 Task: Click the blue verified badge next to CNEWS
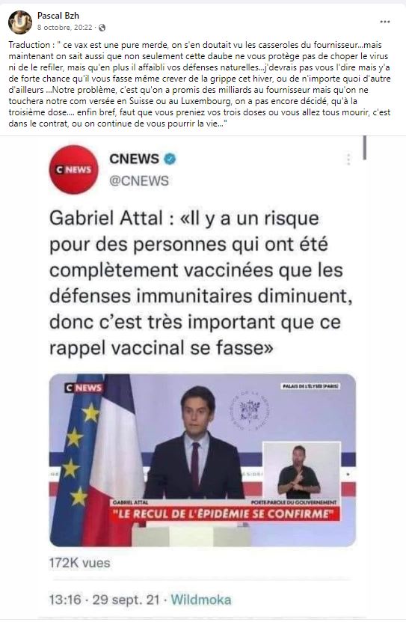170,159
